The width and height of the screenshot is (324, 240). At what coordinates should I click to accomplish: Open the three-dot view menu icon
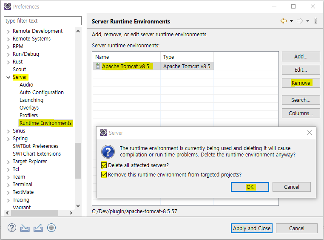tap(315, 21)
